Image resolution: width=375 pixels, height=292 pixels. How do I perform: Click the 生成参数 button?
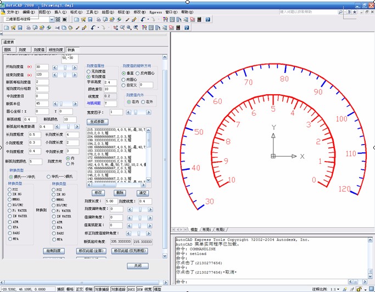(99, 122)
